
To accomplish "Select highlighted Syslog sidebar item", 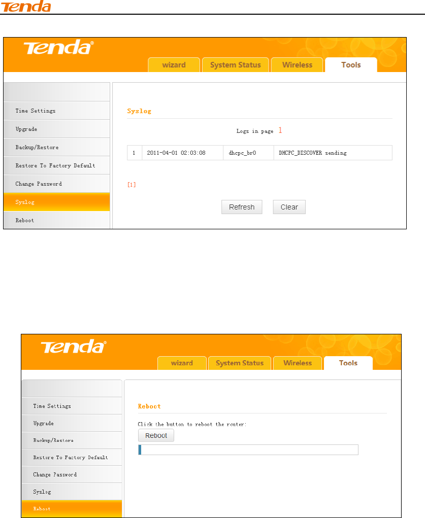I will click(56, 202).
